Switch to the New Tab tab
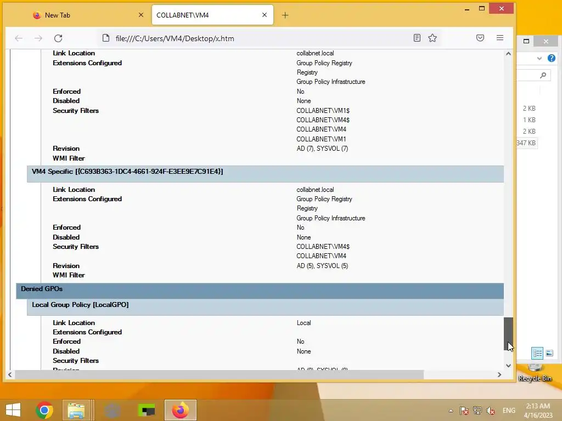Screen dimensions: 562x421 tap(87, 15)
